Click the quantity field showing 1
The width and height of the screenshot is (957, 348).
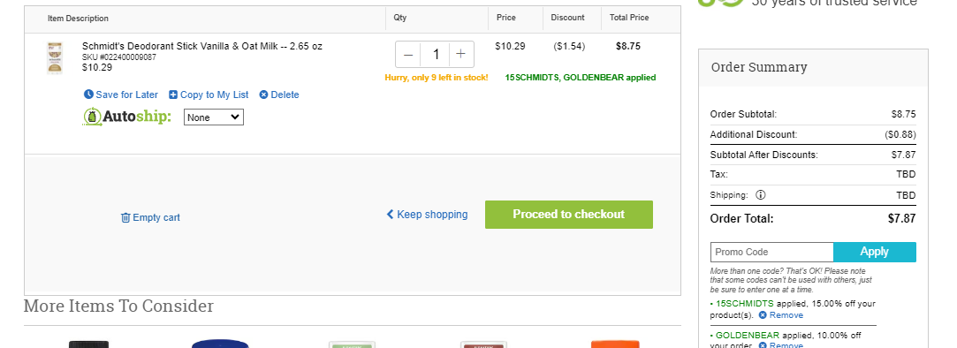coord(435,55)
